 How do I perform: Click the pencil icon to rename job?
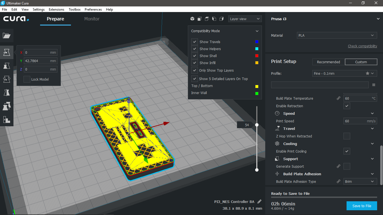point(259,202)
